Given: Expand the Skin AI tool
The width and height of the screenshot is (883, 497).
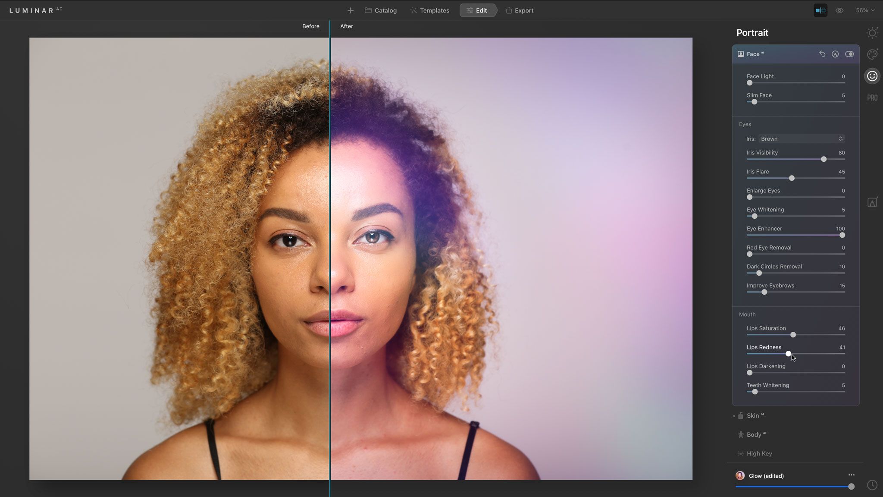Looking at the screenshot, I should (753, 415).
